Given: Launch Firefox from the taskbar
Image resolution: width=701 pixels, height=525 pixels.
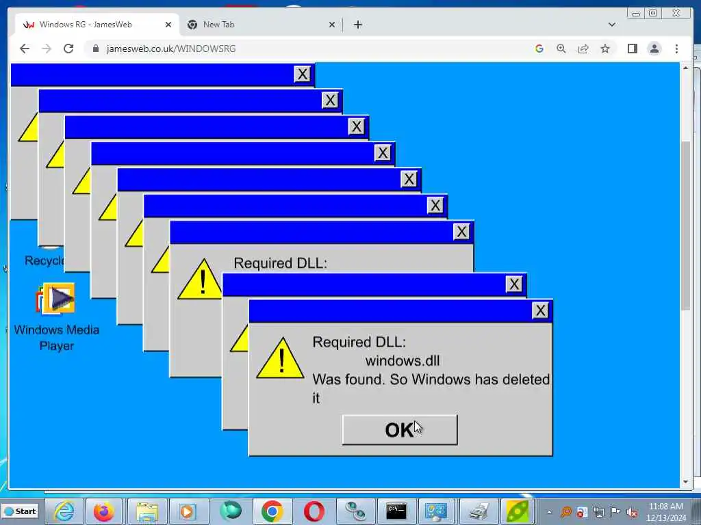Looking at the screenshot, I should click(104, 511).
